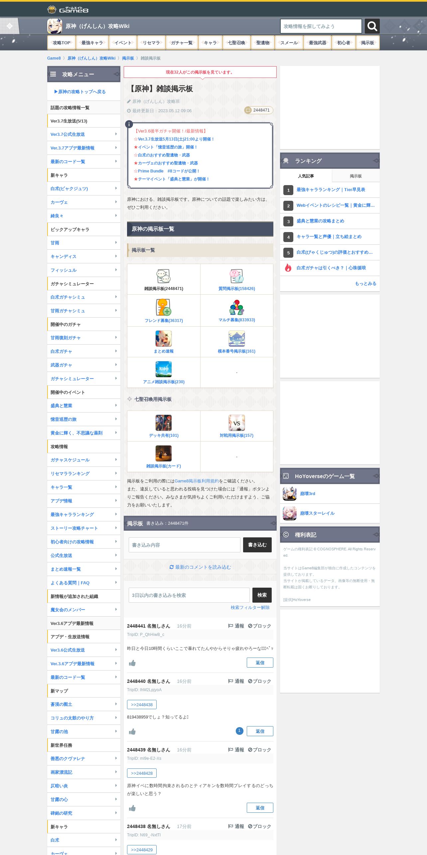Click the 崩壊スターレイル game icon
427x855 pixels.
[x=290, y=513]
